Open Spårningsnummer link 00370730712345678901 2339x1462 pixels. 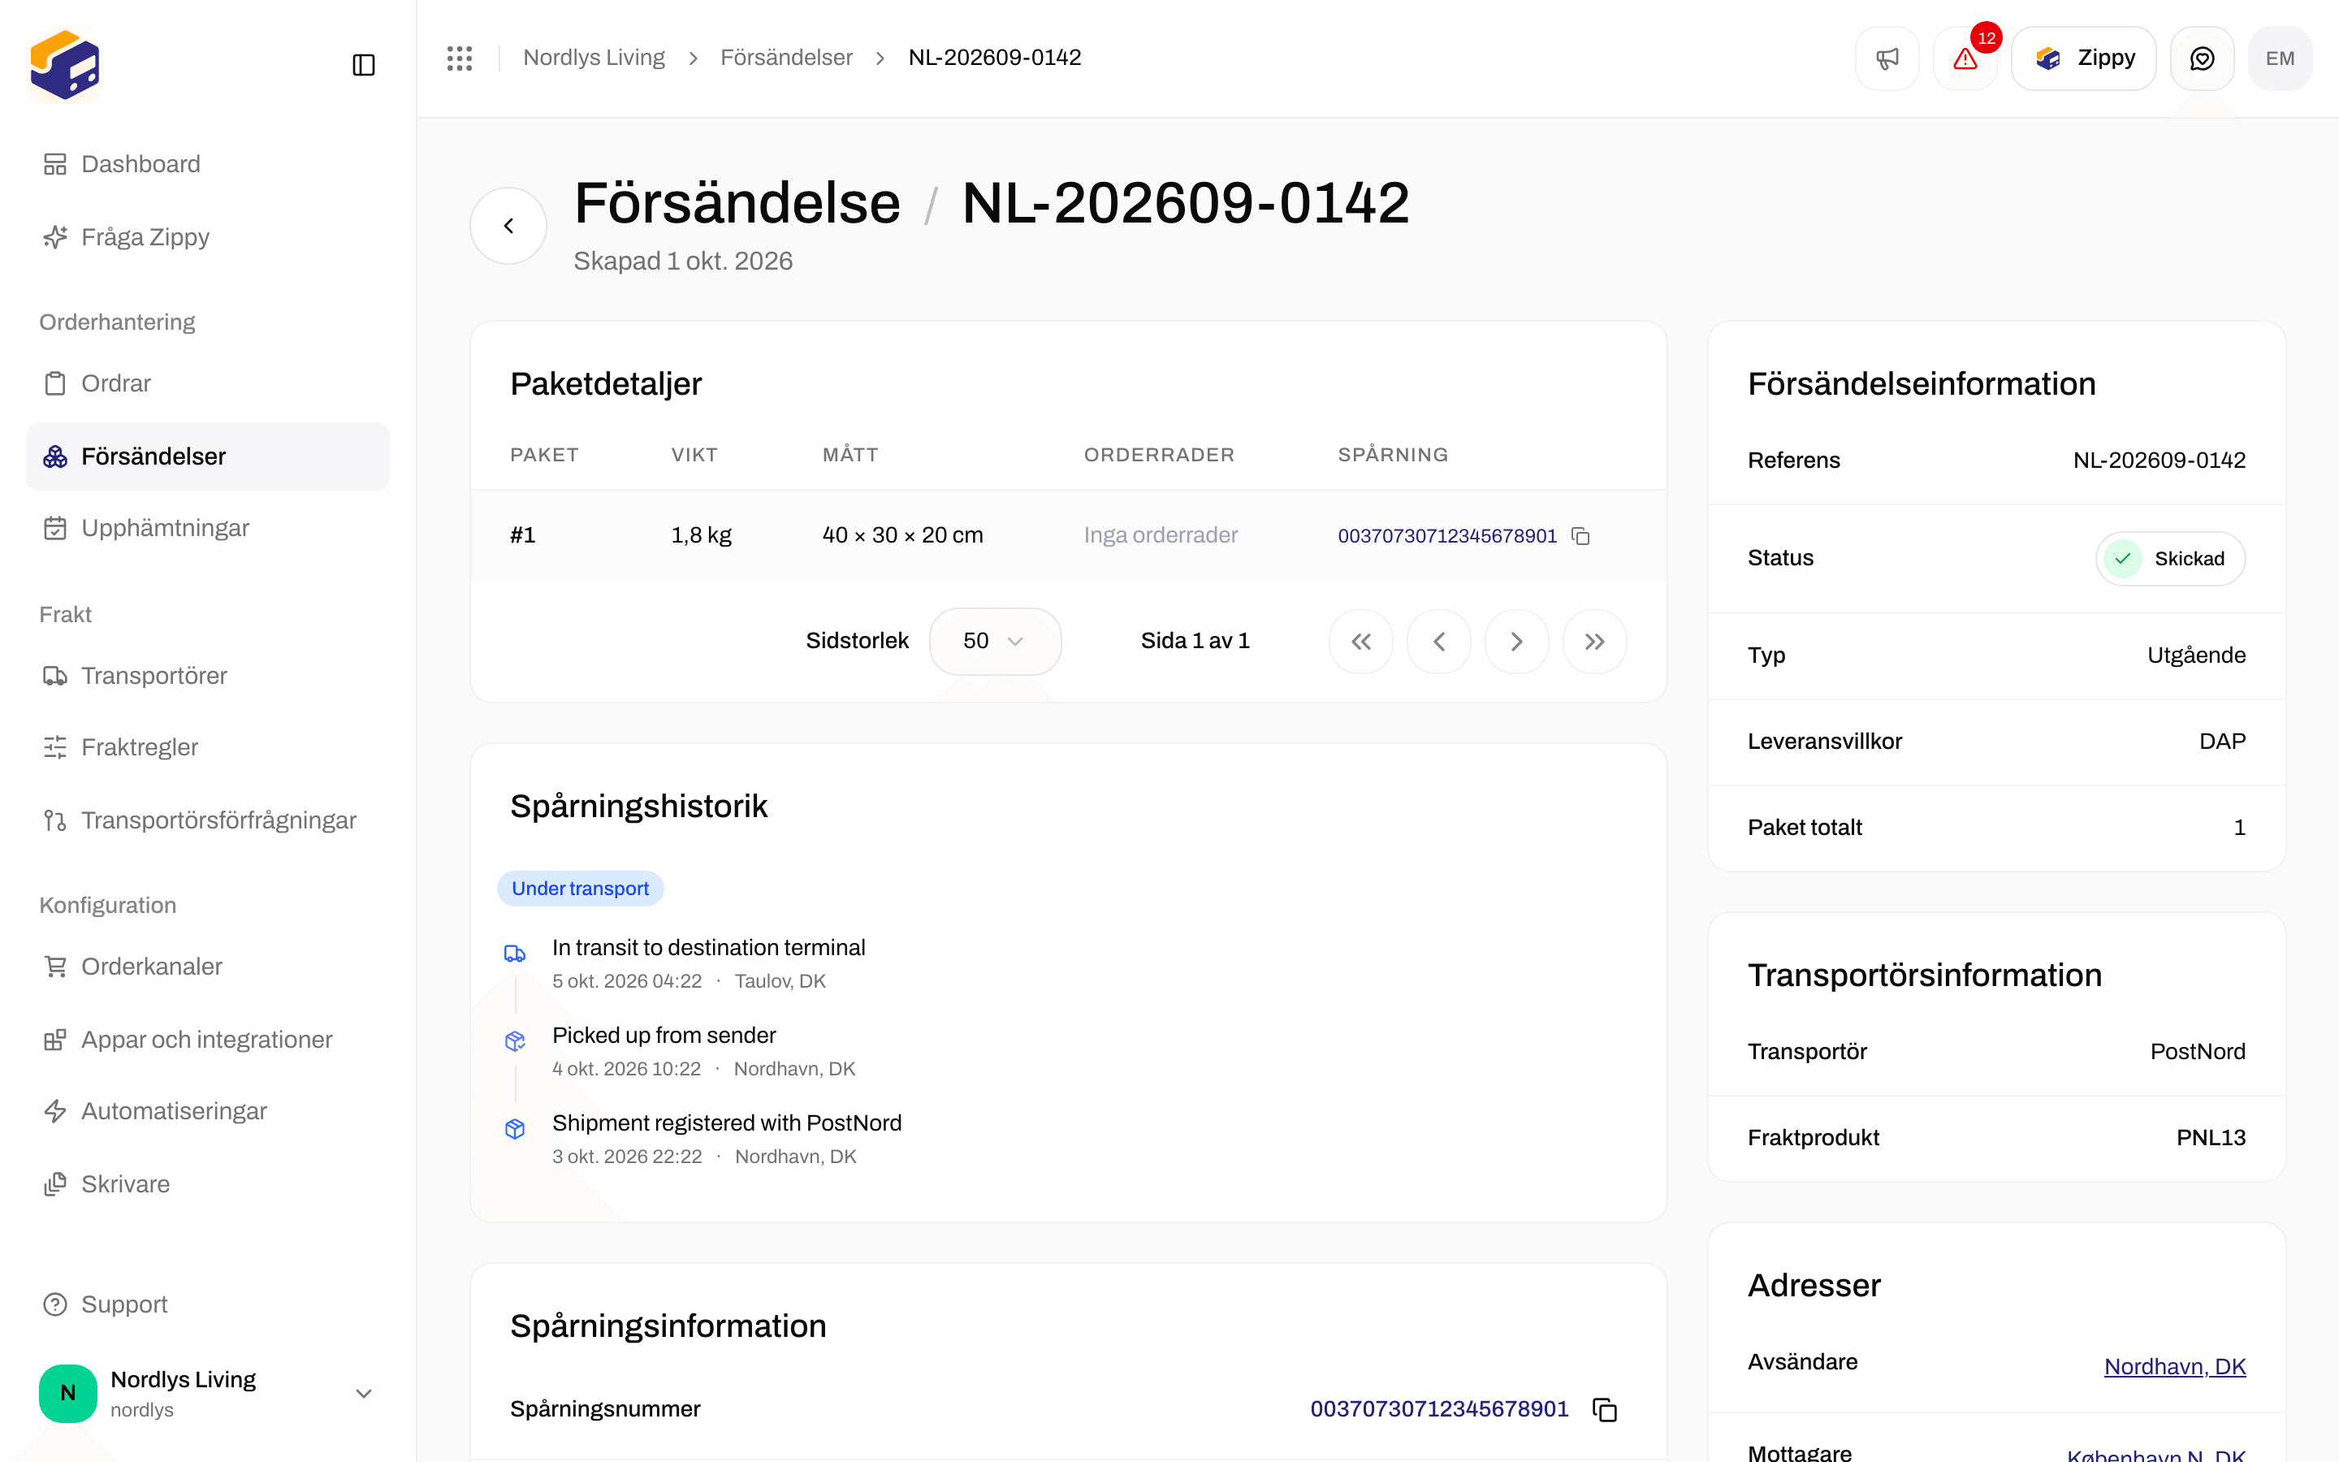click(1439, 1409)
